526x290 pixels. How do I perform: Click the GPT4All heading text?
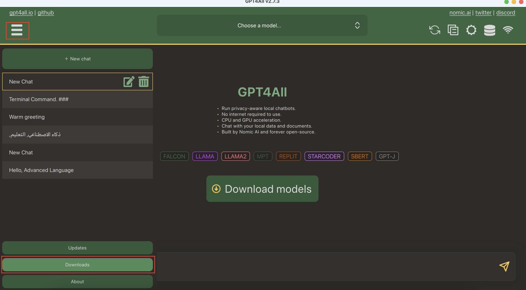coord(262,92)
